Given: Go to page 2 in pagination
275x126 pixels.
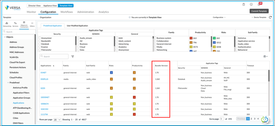Looking at the screenshot, I should click(251, 119).
